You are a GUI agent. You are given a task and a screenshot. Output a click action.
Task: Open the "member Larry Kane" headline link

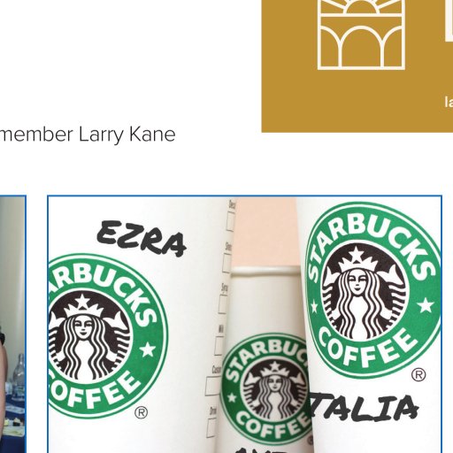point(88,134)
